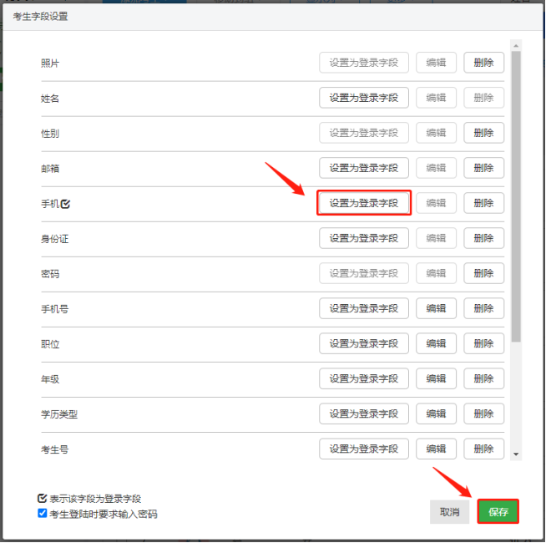Click the scrollbar down arrow

516,454
